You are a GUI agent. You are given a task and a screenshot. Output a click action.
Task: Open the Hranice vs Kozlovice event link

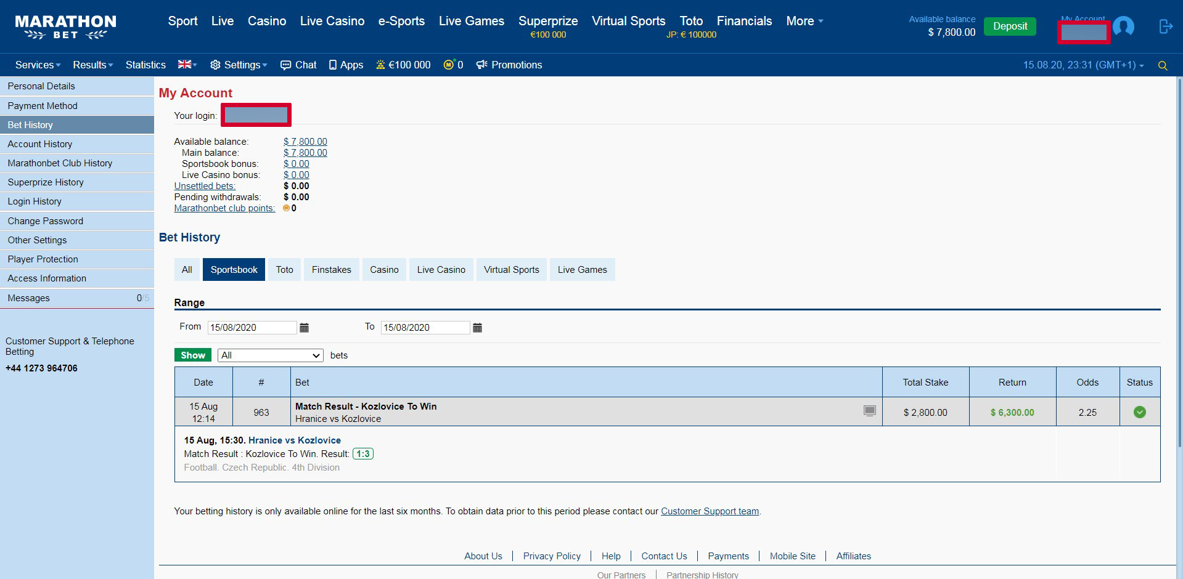[295, 440]
